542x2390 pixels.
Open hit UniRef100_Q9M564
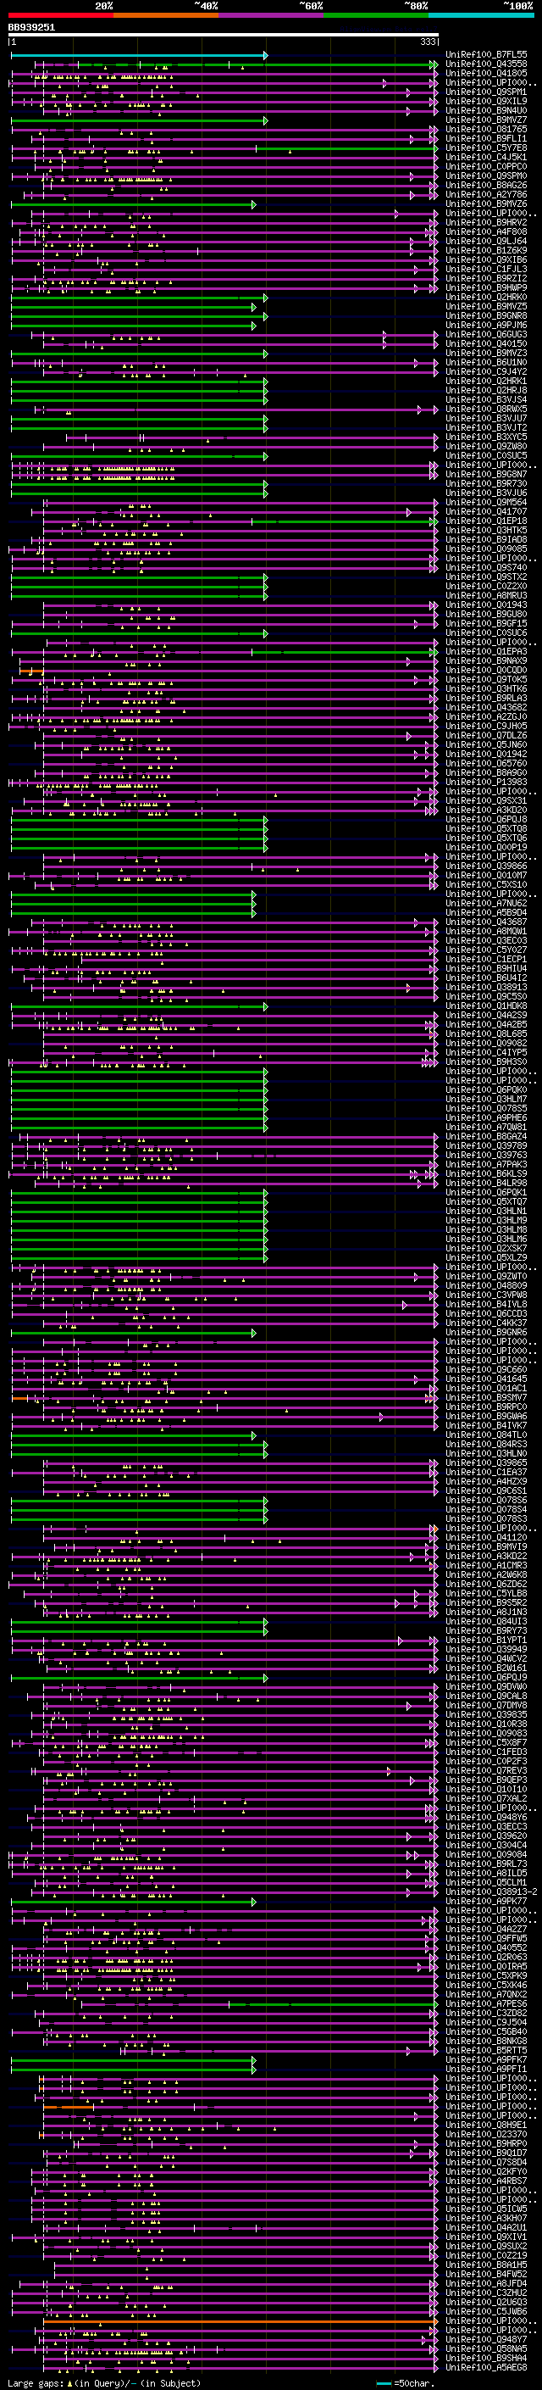(486, 502)
